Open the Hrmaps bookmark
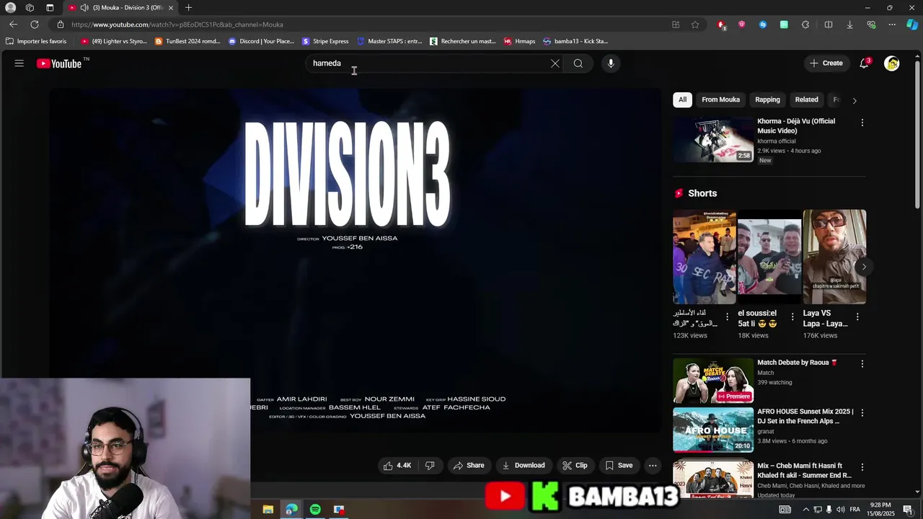Image resolution: width=923 pixels, height=519 pixels. 519,41
